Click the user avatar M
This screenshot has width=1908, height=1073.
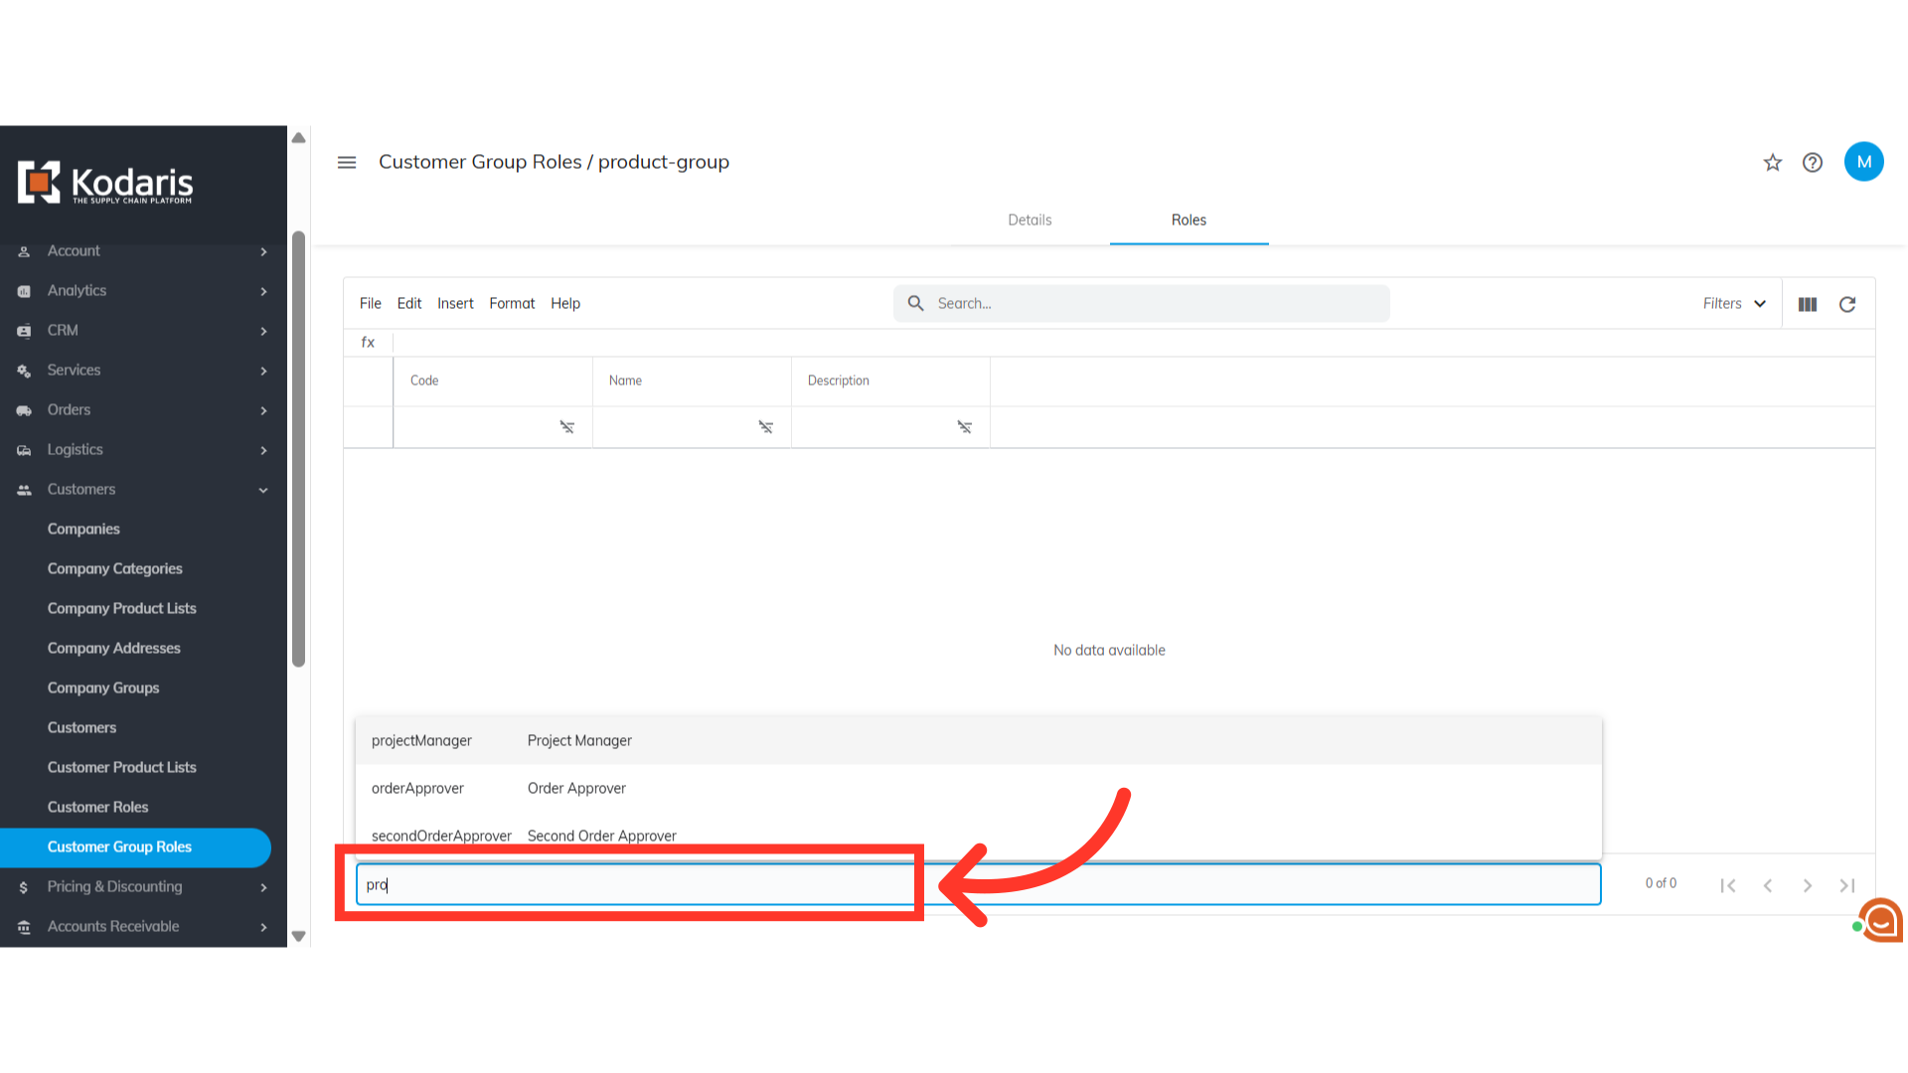pyautogui.click(x=1863, y=162)
